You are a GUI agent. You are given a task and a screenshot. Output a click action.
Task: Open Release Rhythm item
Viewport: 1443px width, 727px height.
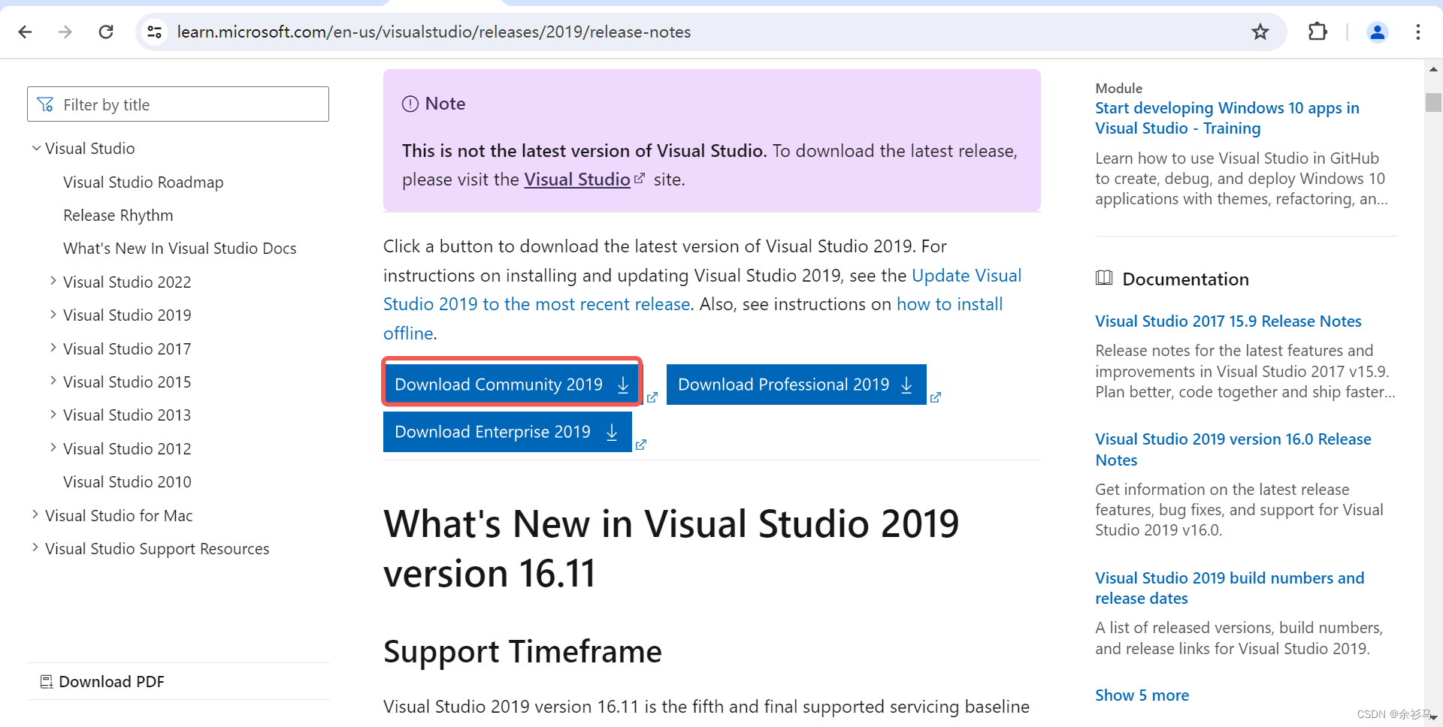(x=118, y=216)
